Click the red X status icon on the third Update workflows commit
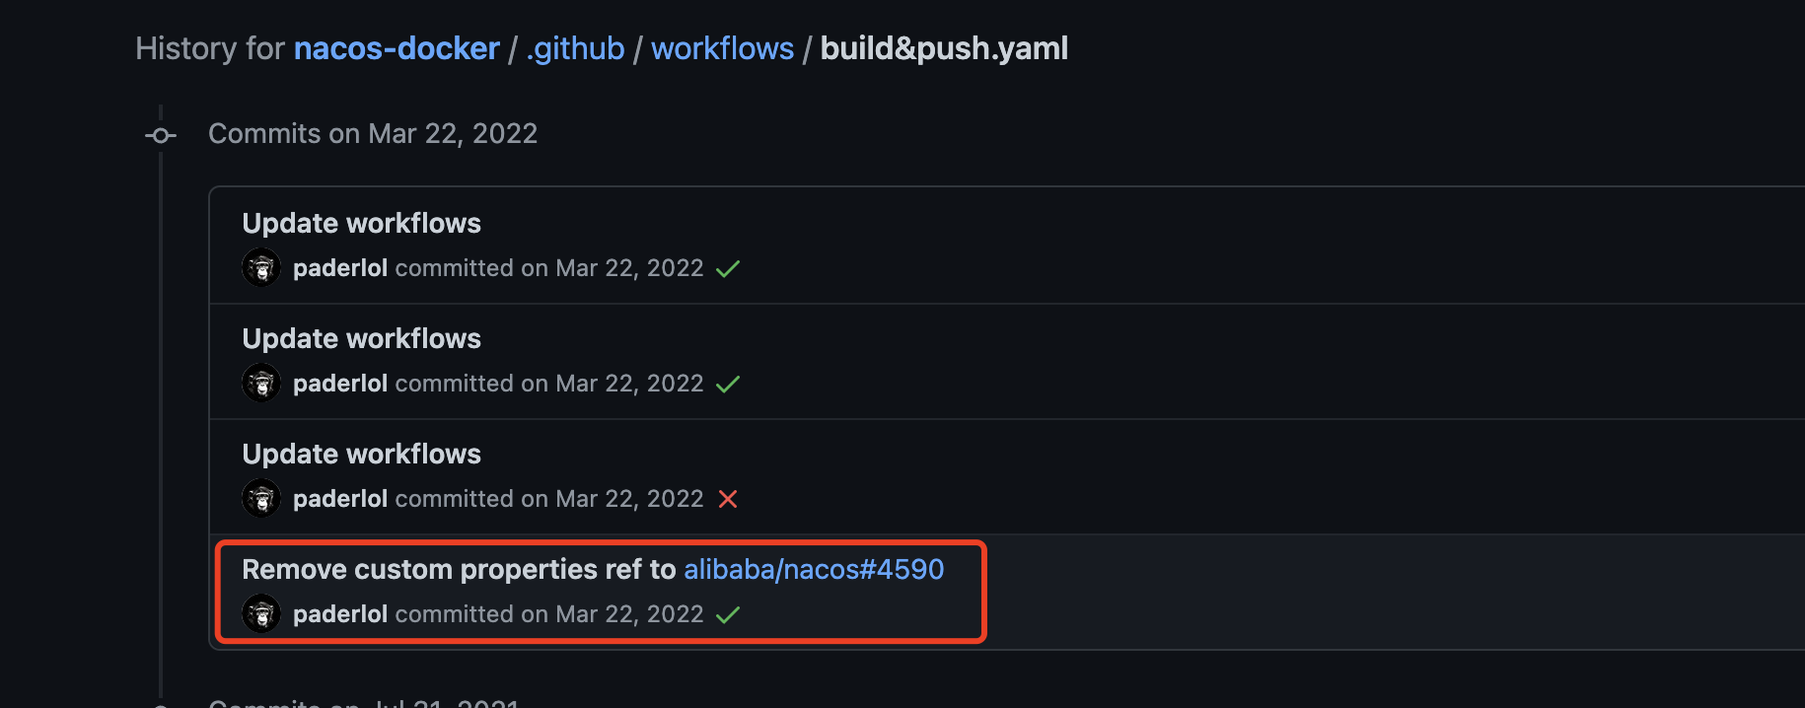The width and height of the screenshot is (1805, 708). (x=728, y=499)
